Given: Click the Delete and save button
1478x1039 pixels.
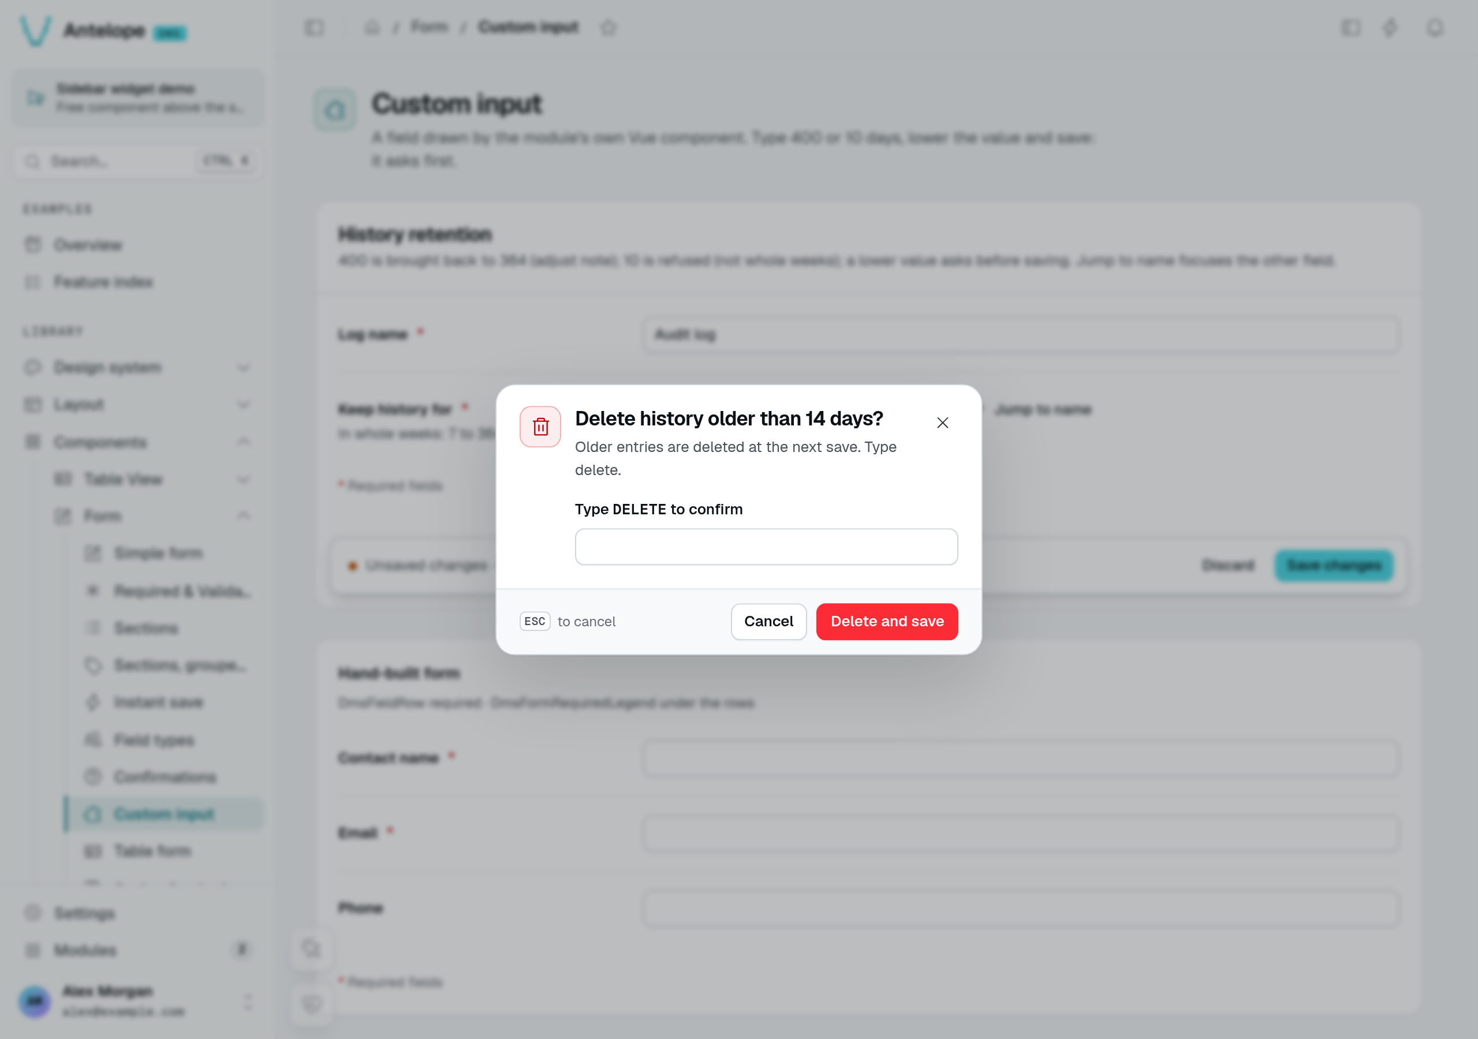Looking at the screenshot, I should (x=886, y=621).
